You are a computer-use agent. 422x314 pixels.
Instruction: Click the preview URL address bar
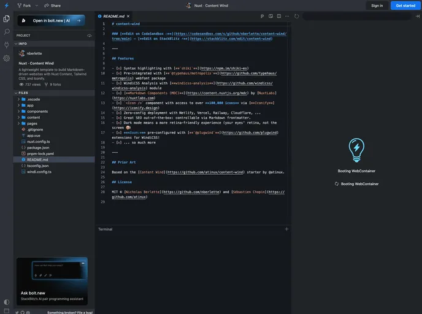tap(357, 16)
